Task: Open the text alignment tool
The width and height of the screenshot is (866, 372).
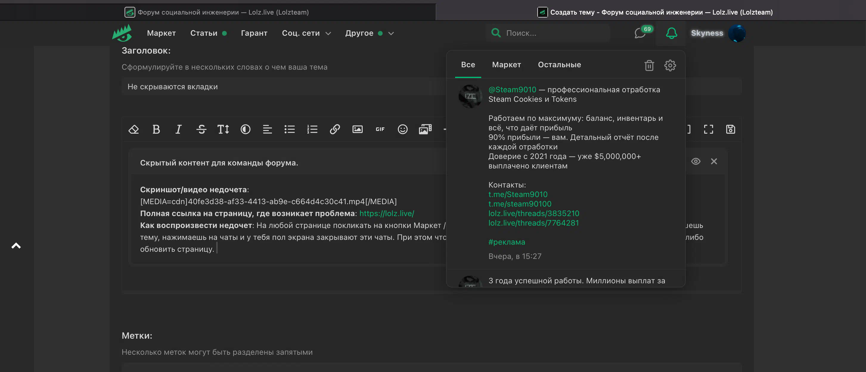Action: click(267, 129)
